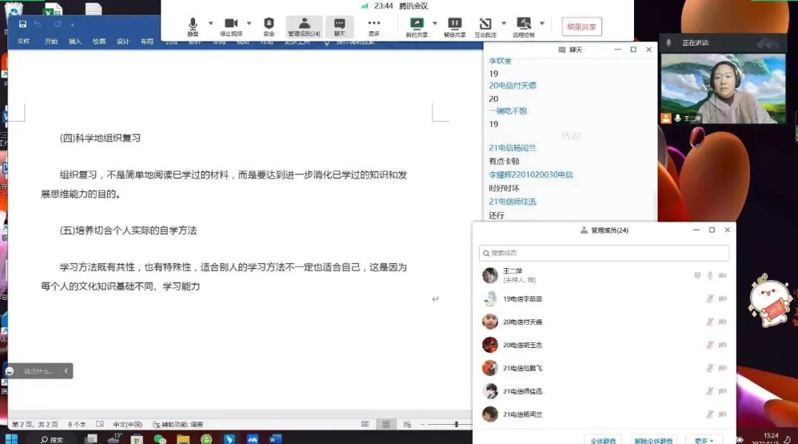Stop video using the camera icon

(x=231, y=27)
